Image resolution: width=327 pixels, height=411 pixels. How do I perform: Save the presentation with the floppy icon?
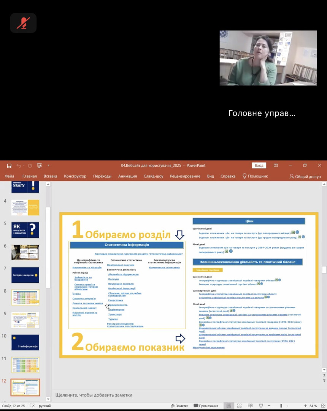[9, 166]
